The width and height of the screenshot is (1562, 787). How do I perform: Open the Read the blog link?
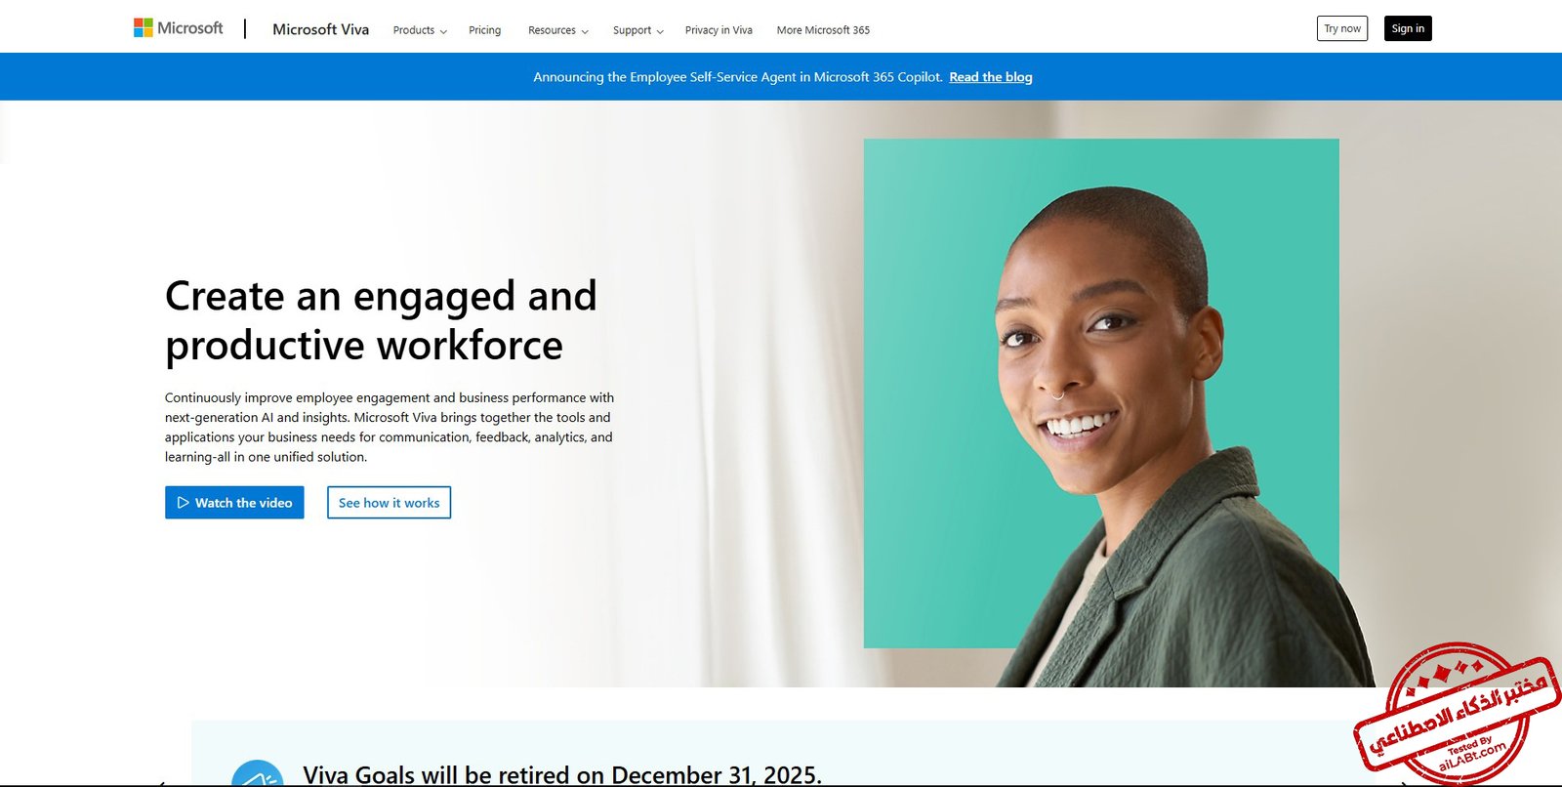click(991, 77)
